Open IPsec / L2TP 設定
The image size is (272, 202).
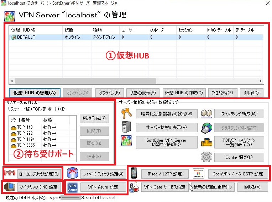(x=165, y=174)
